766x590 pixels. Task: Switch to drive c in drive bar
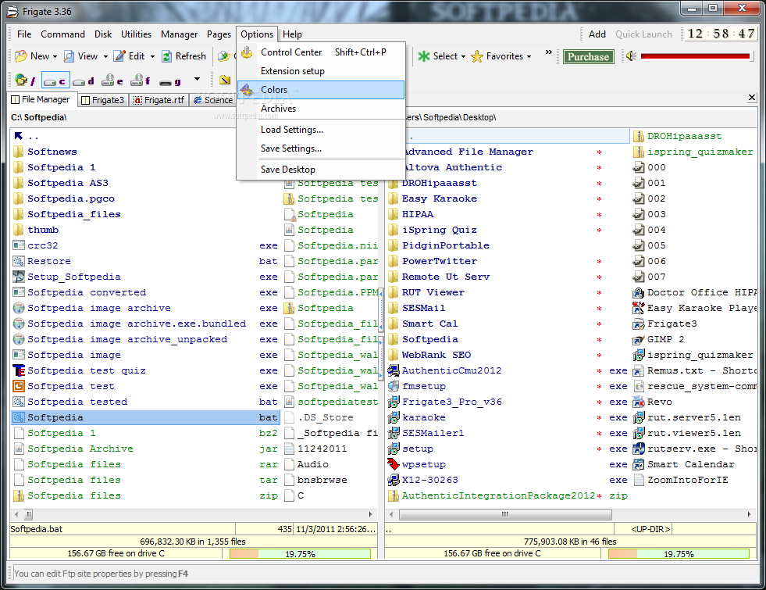[55, 80]
